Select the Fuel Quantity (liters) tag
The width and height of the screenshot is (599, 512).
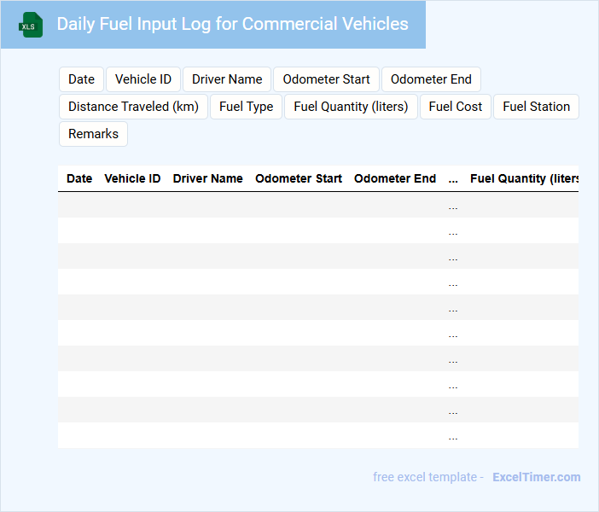tap(351, 107)
